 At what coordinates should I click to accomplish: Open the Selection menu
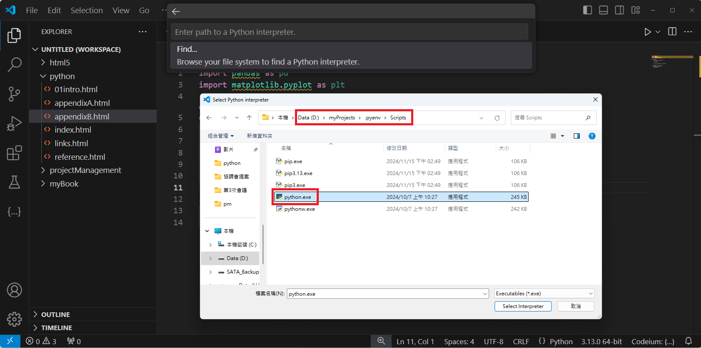[86, 10]
